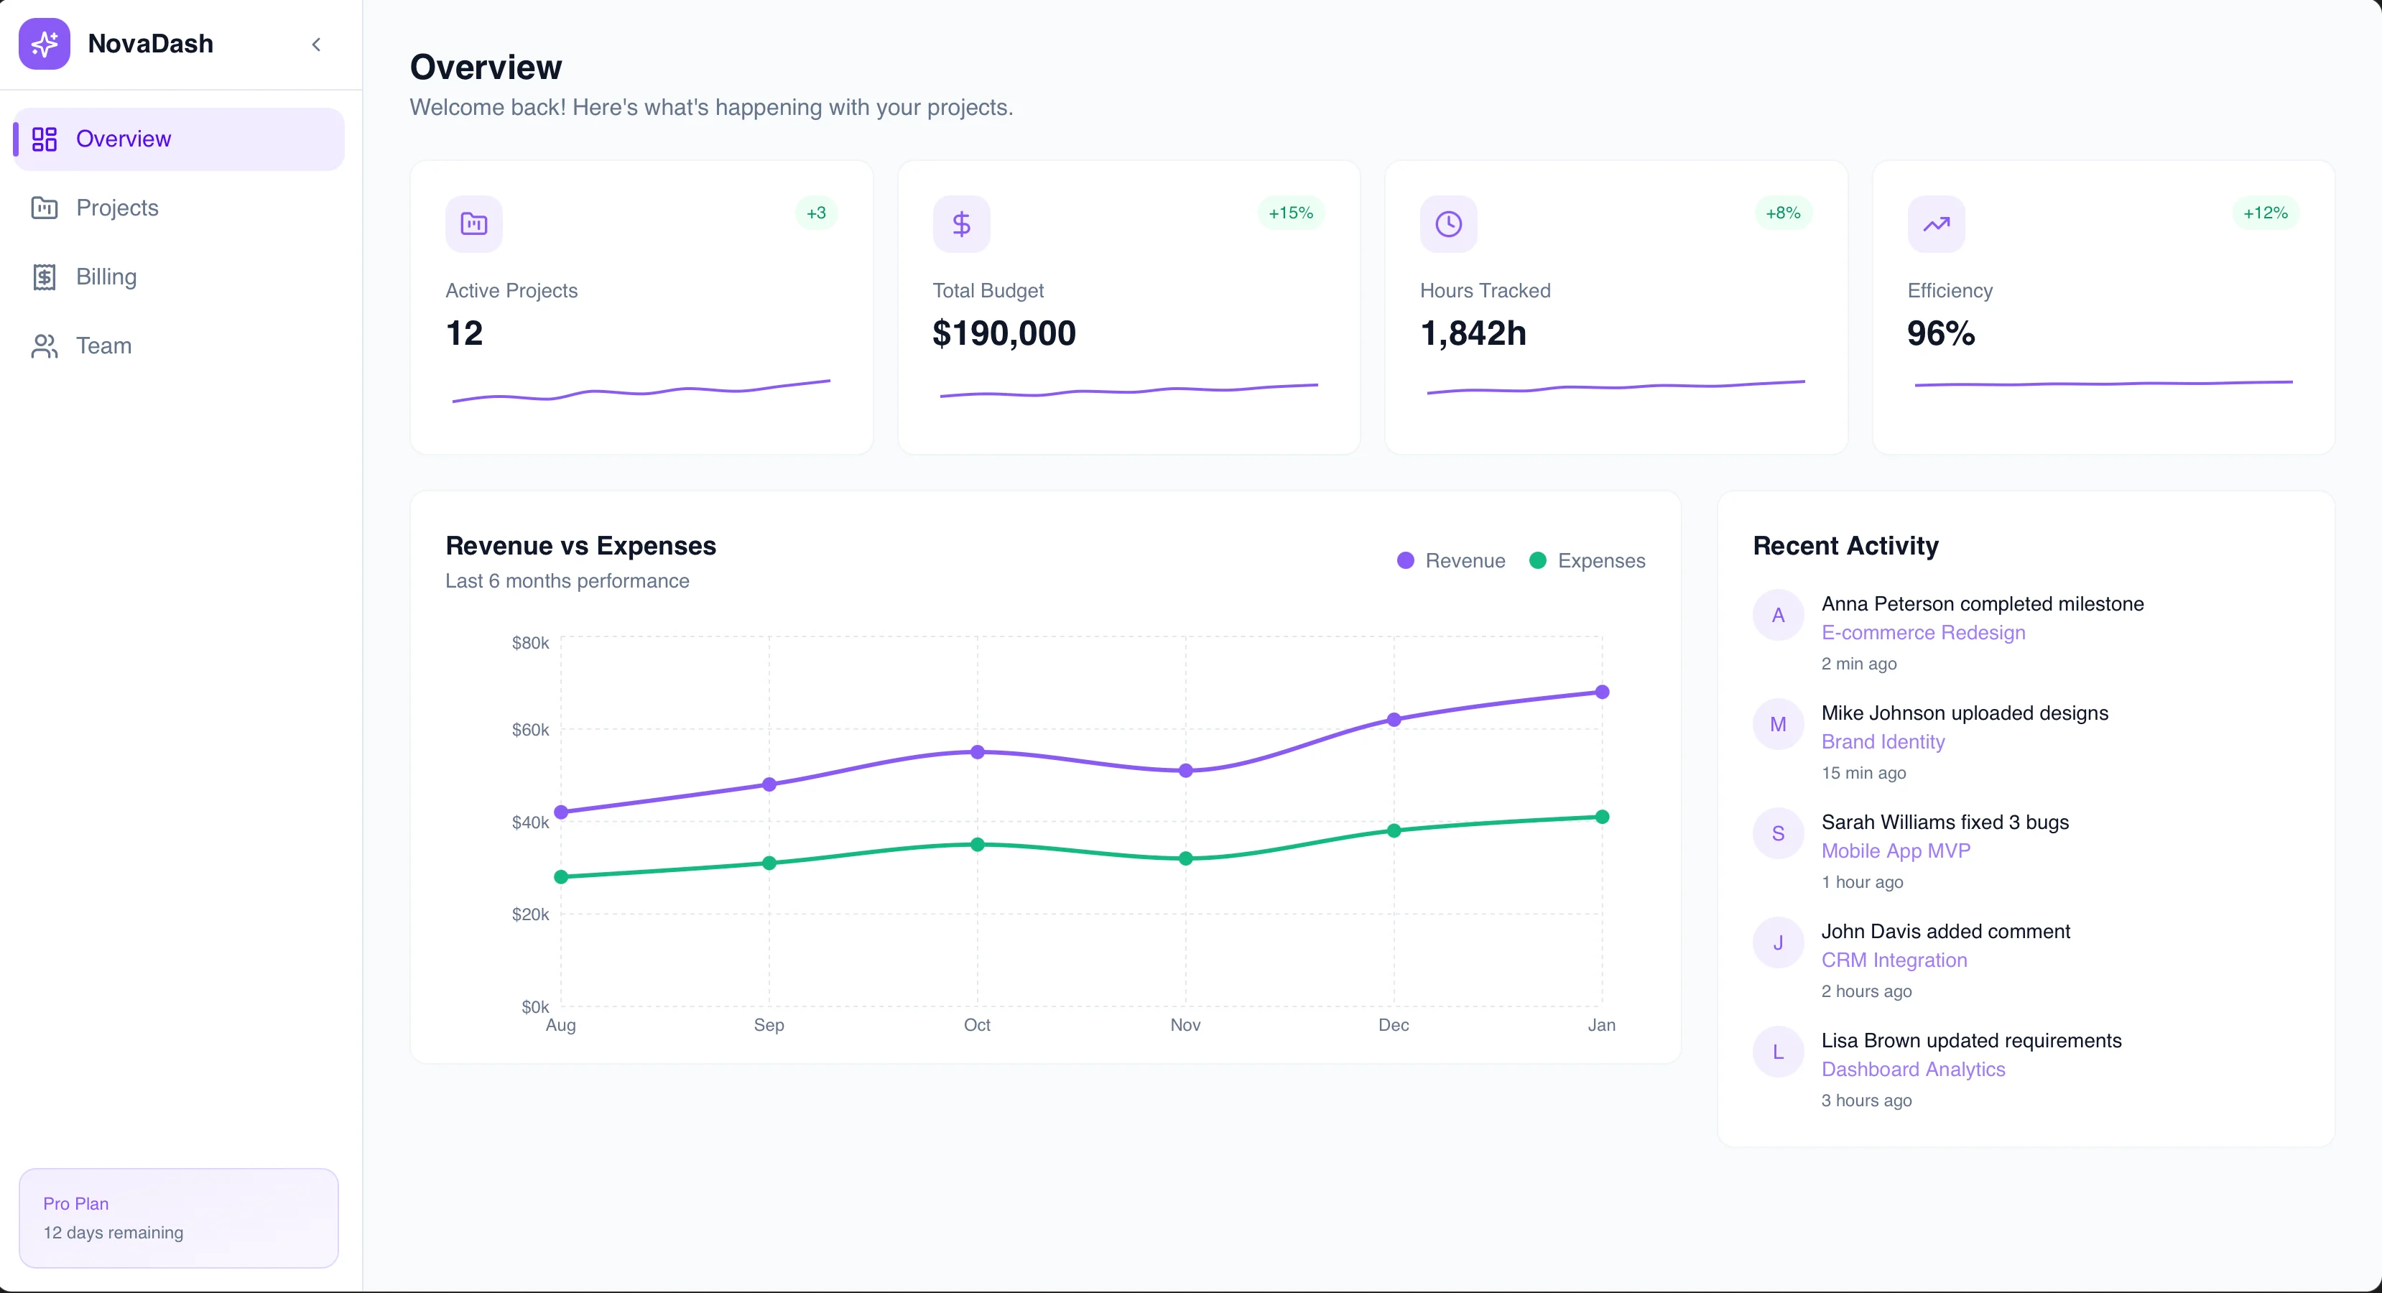
Task: Click Anna Peterson's avatar in Recent Activity
Action: click(1777, 614)
